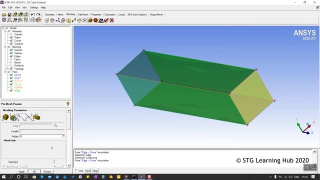320x180 pixels.
Task: Toggle WireFrame simple display icon
Action: click(33, 20)
